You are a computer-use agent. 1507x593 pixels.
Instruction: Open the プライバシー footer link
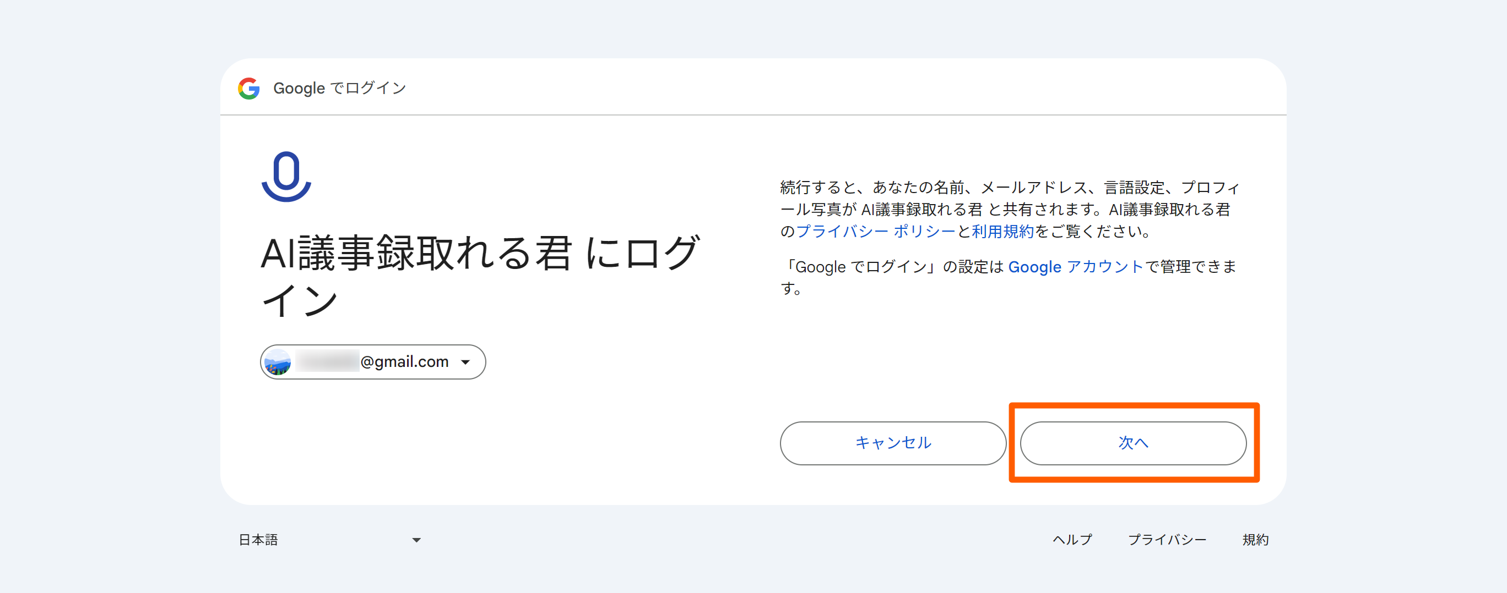1167,540
